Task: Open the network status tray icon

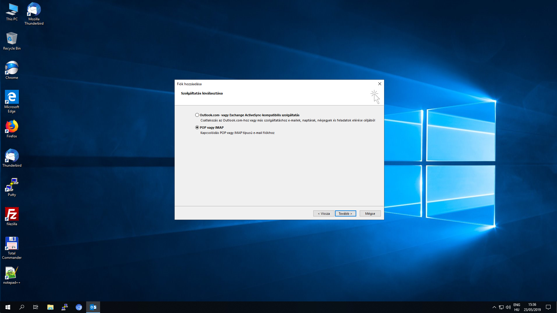Action: coord(501,307)
